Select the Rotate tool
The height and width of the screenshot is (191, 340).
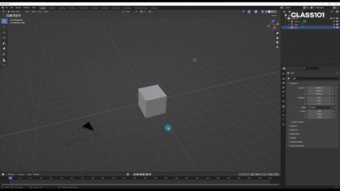4,38
